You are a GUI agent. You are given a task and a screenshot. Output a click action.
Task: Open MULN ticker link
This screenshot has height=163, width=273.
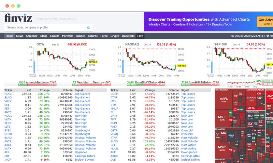[114, 149]
